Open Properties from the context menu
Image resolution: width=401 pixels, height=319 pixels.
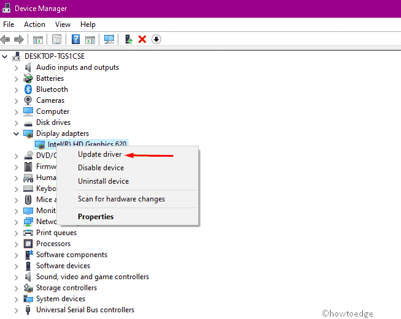[x=96, y=217]
